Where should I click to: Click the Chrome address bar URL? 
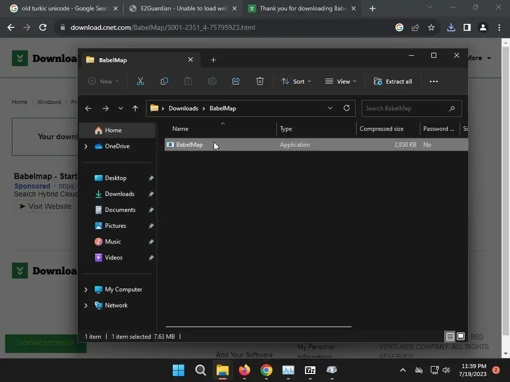pos(163,28)
